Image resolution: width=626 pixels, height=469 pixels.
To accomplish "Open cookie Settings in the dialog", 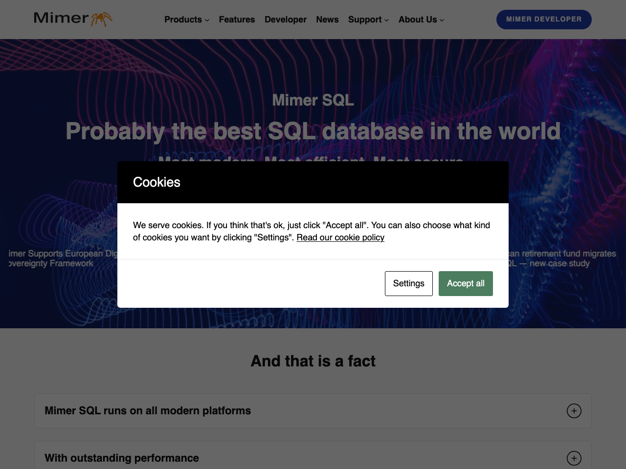I will (408, 283).
